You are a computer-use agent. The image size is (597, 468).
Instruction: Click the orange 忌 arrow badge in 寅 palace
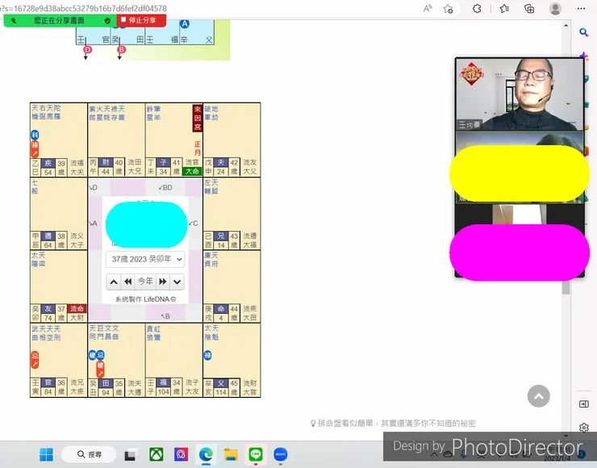pyautogui.click(x=35, y=360)
